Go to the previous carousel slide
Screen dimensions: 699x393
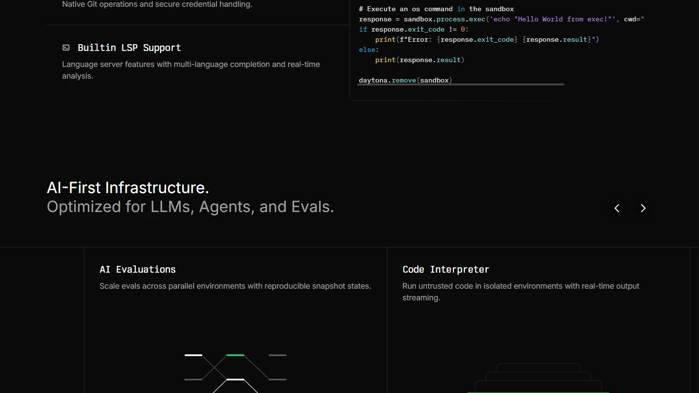(617, 208)
